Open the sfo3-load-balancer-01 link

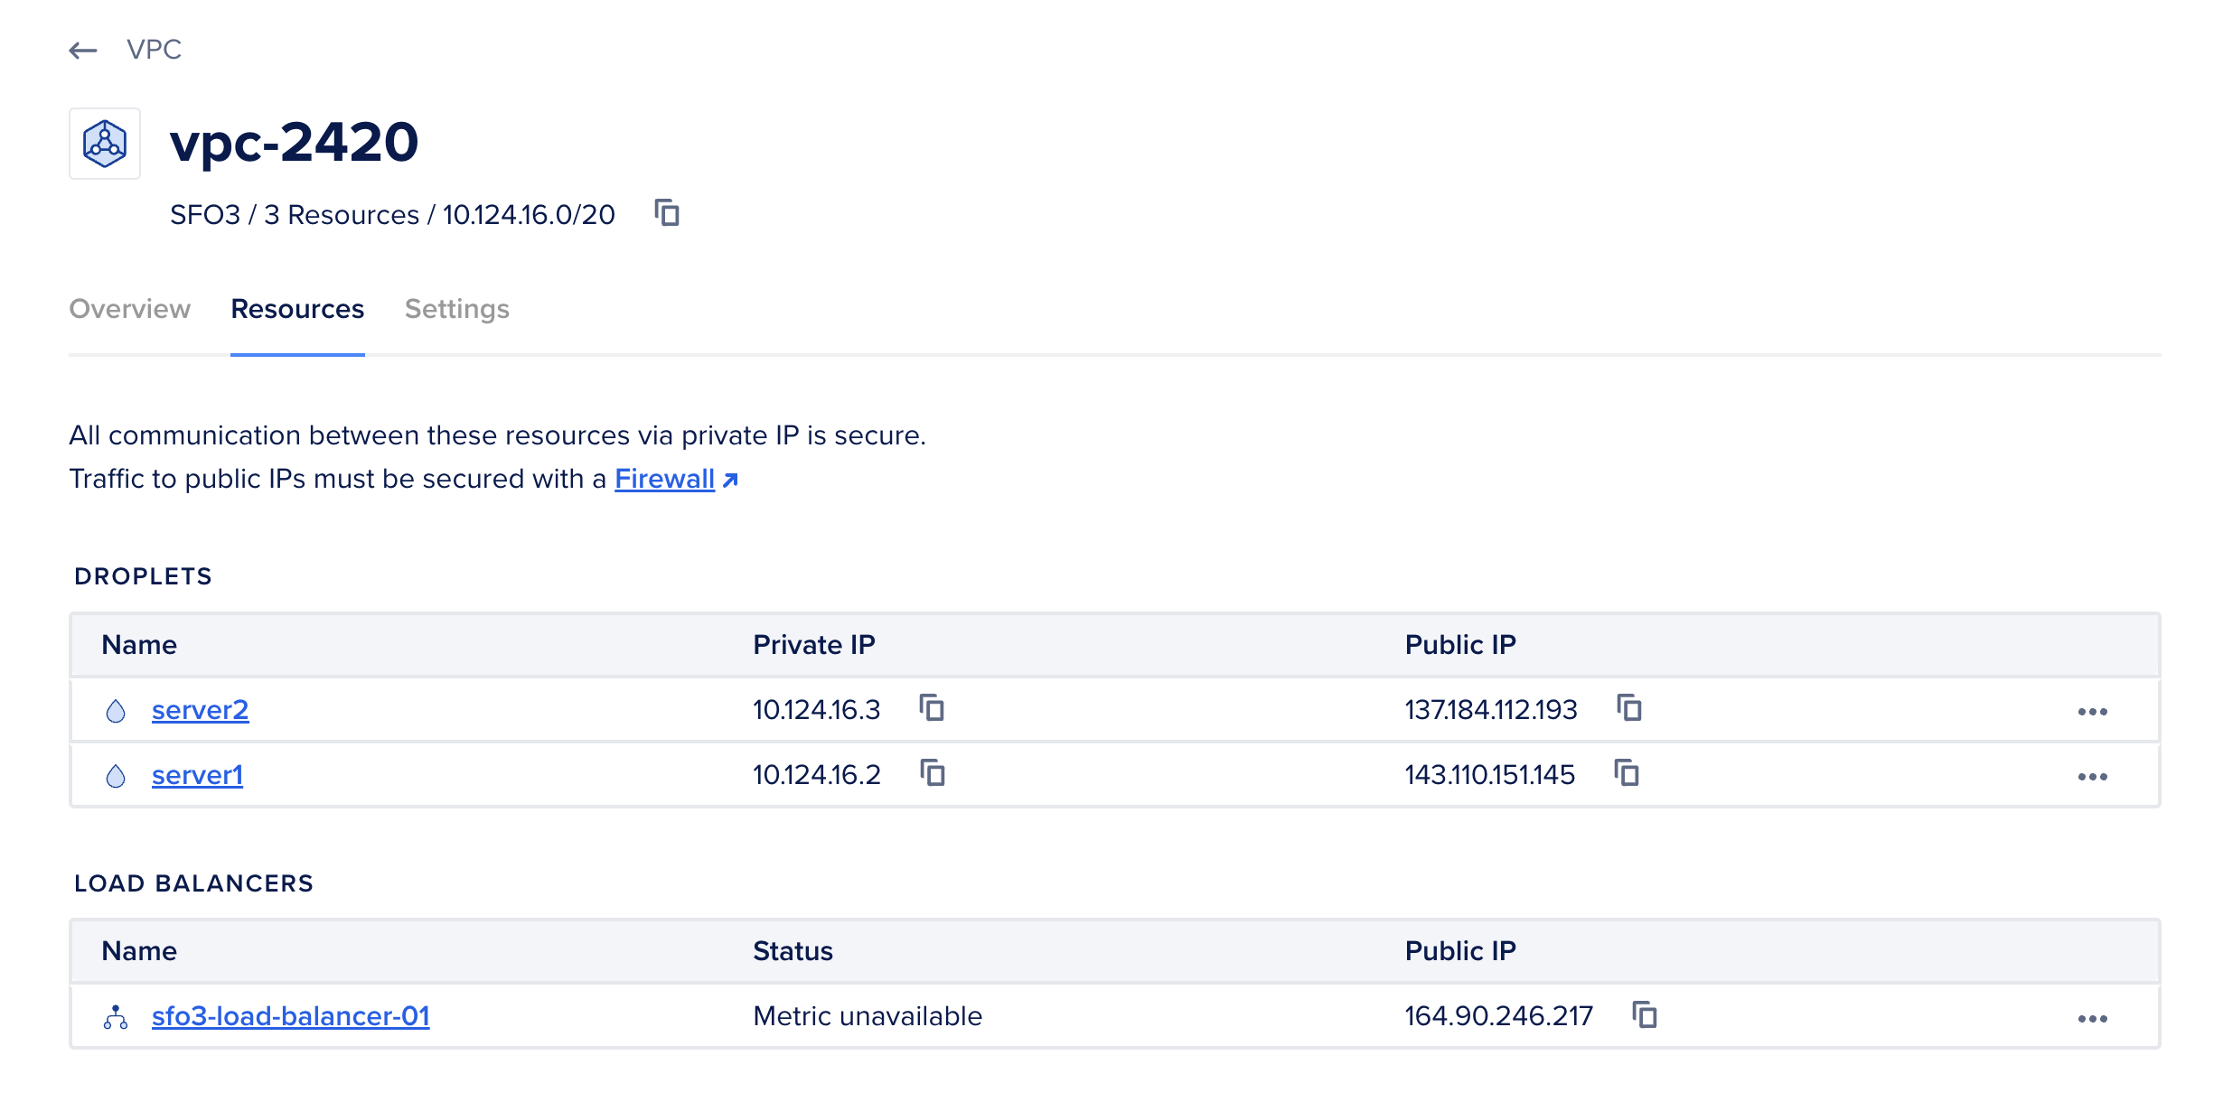point(290,1017)
